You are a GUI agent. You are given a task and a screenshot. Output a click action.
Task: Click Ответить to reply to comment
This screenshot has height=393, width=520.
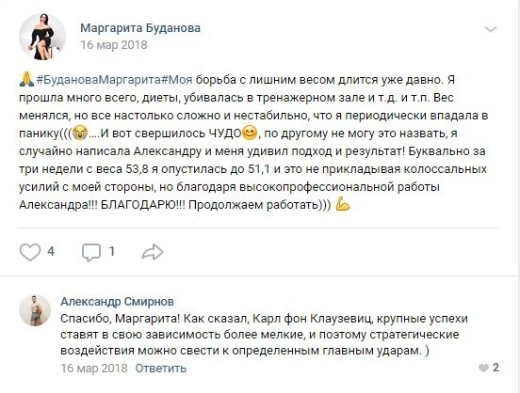coord(161,369)
